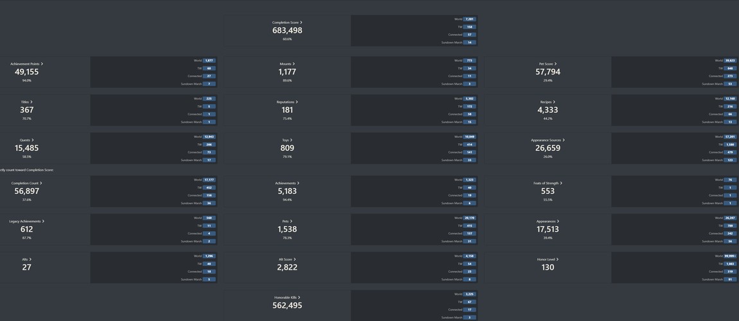Click the Completion Count heading

(x=27, y=183)
